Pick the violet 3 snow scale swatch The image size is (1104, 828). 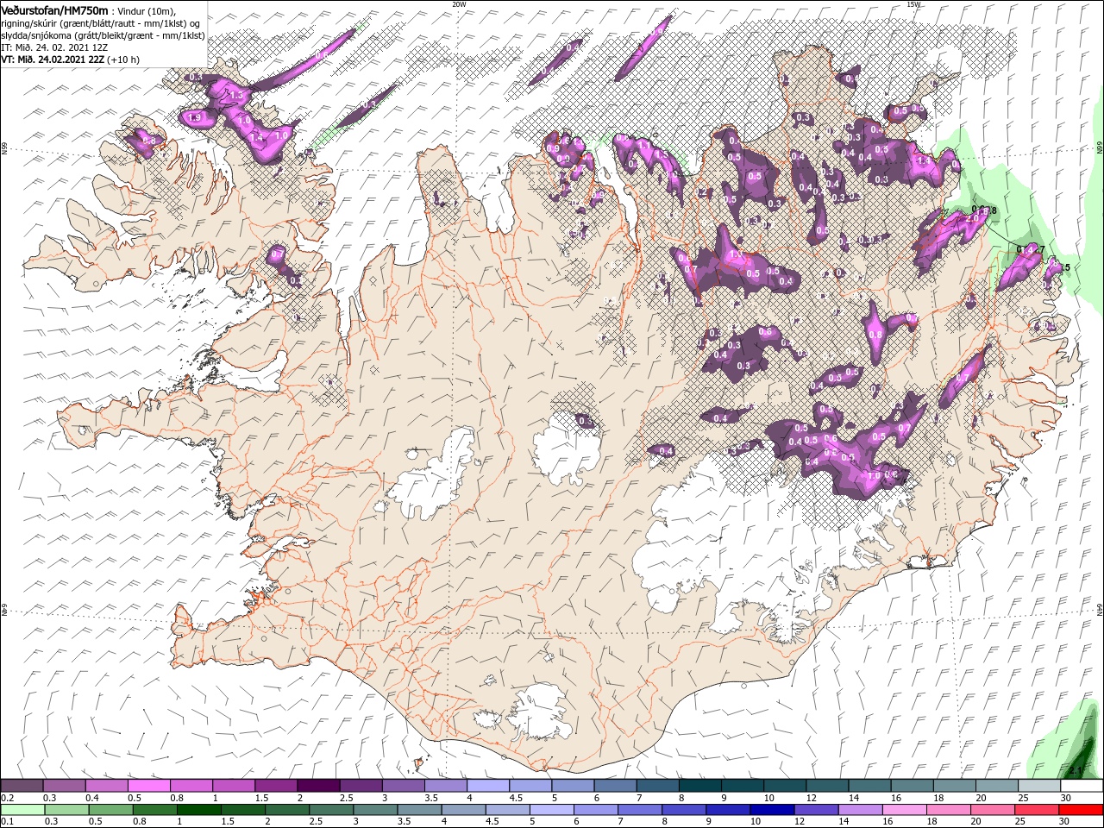[x=403, y=786]
